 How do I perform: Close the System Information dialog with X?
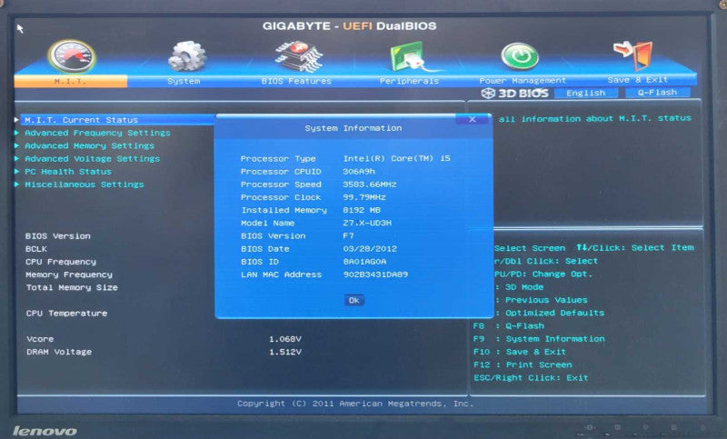472,119
